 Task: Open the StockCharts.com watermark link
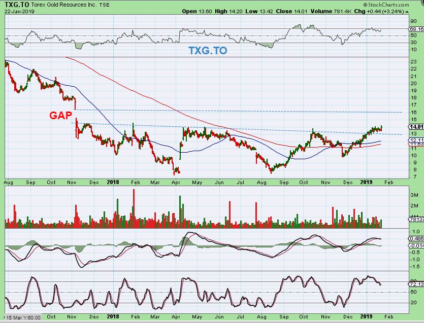[386, 5]
